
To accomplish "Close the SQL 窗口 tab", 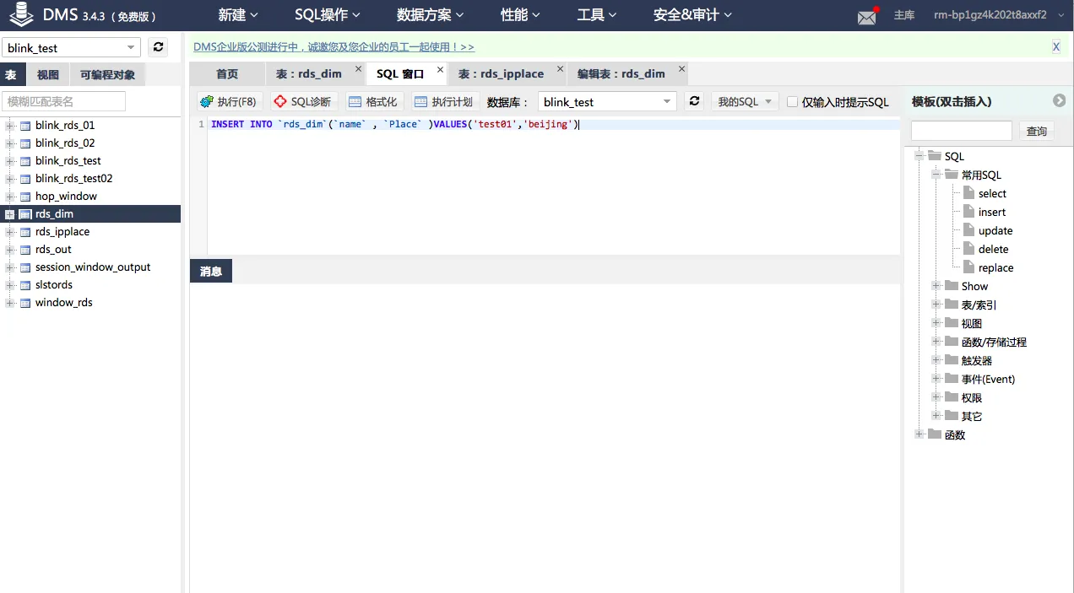I will click(441, 69).
